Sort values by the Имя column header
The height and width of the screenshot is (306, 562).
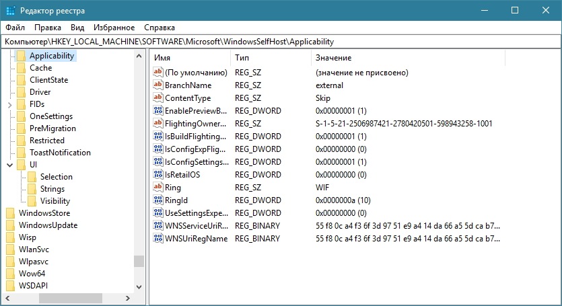[190, 58]
